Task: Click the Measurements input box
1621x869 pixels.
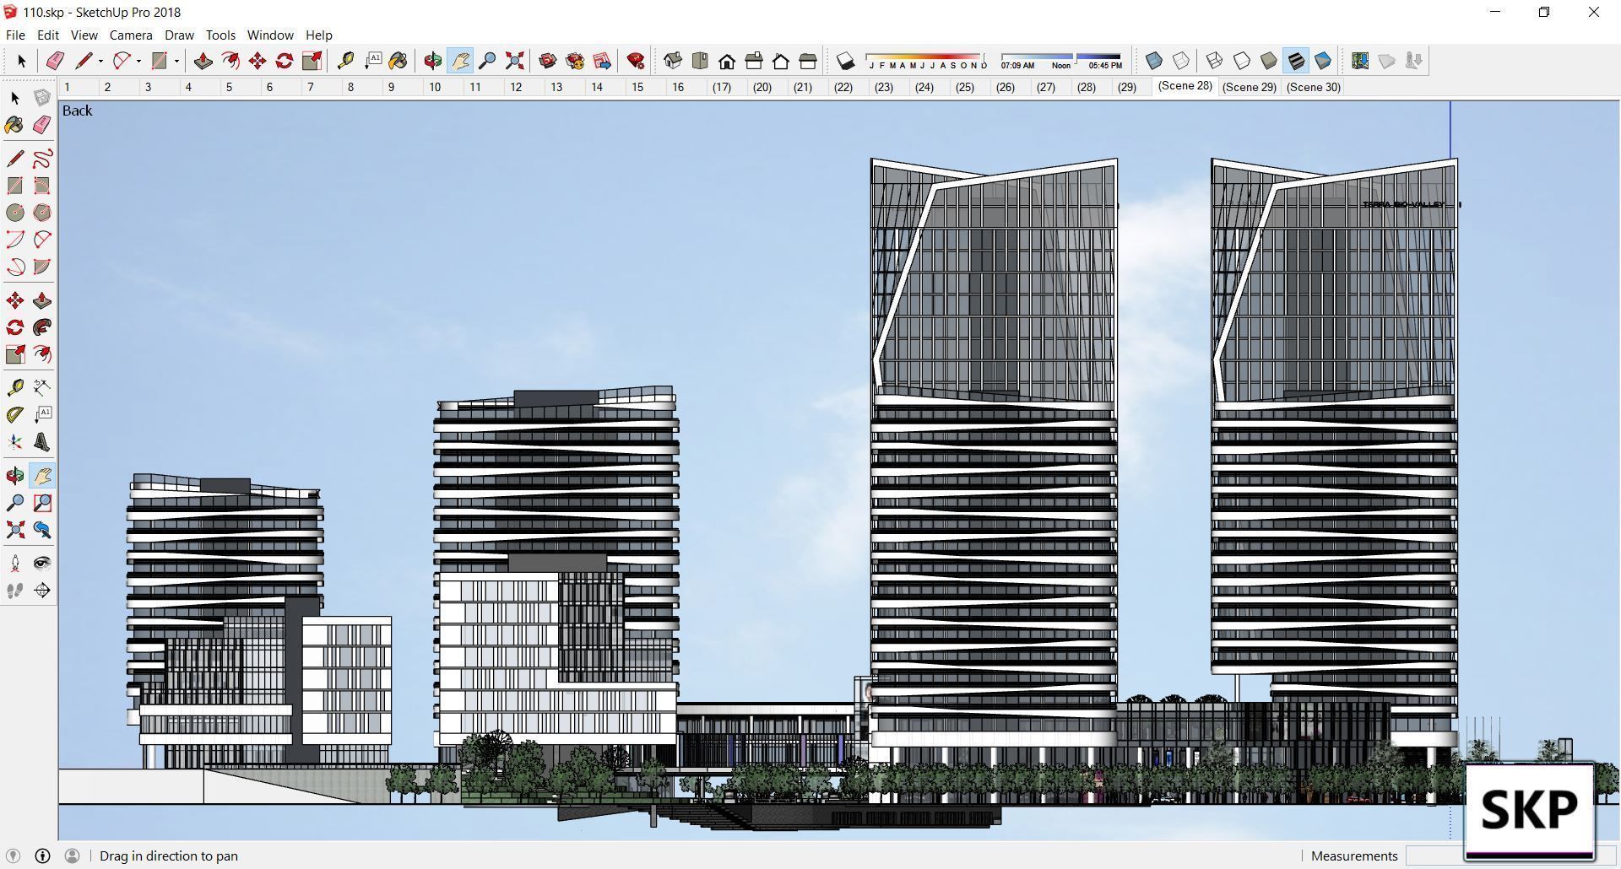Action: 1434,856
